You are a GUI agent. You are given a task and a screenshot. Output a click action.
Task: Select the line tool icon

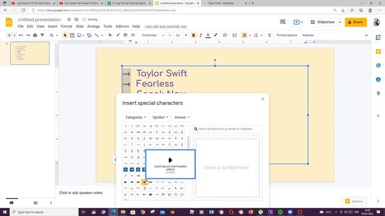coord(97,35)
